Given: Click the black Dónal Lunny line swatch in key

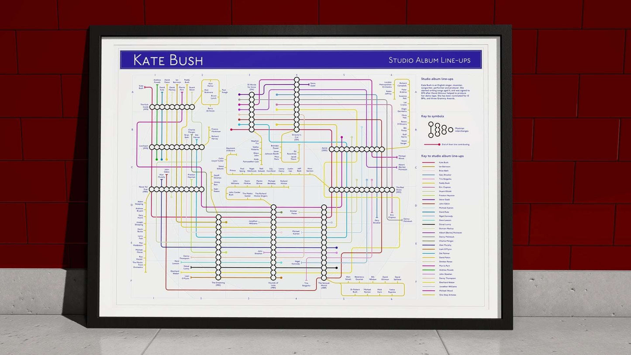Looking at the screenshot, I should click(x=428, y=224).
